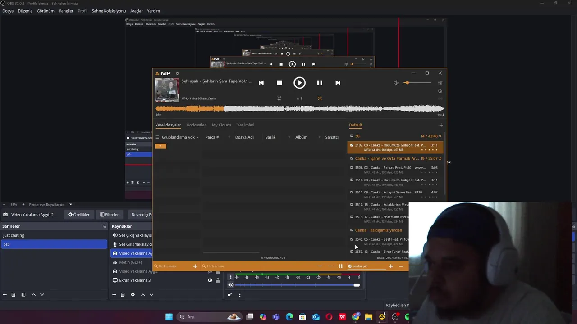Switch to Yer imleri tab

pos(246,125)
